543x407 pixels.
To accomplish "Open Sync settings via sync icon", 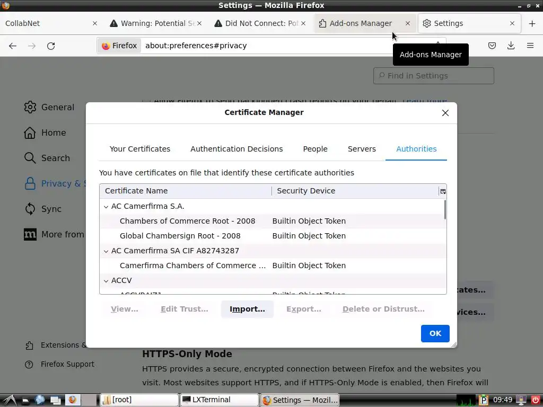I will 30,209.
